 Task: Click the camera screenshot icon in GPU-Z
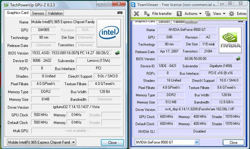(120, 13)
